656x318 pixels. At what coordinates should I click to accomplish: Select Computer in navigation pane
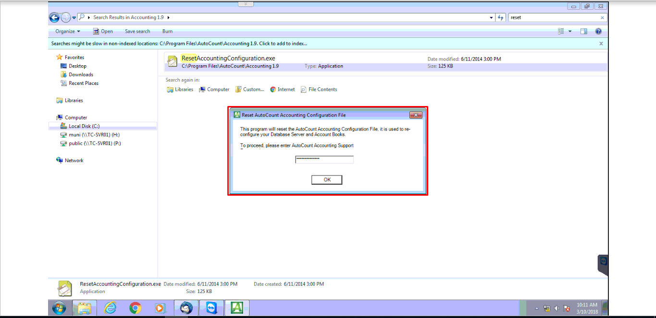[72, 118]
